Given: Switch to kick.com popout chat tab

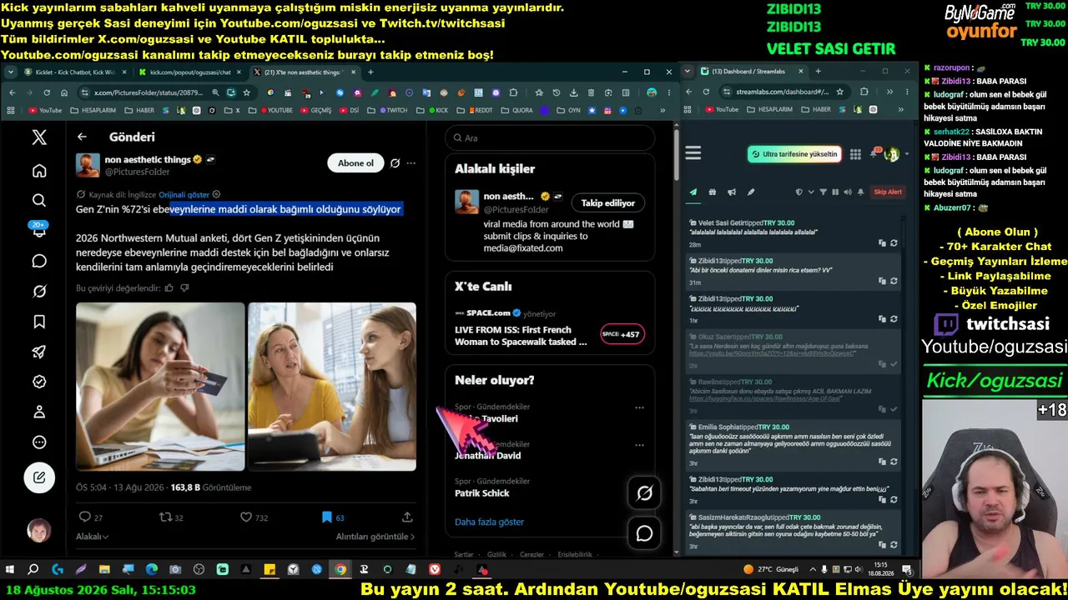Looking at the screenshot, I should tap(189, 72).
